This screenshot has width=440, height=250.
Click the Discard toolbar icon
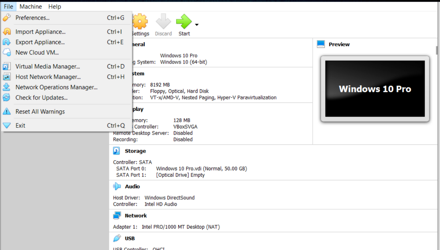coord(163,21)
